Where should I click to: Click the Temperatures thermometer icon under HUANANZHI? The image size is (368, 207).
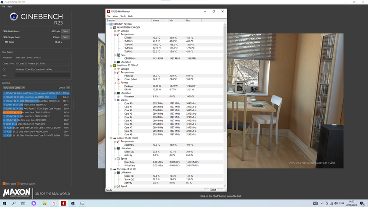(x=118, y=34)
